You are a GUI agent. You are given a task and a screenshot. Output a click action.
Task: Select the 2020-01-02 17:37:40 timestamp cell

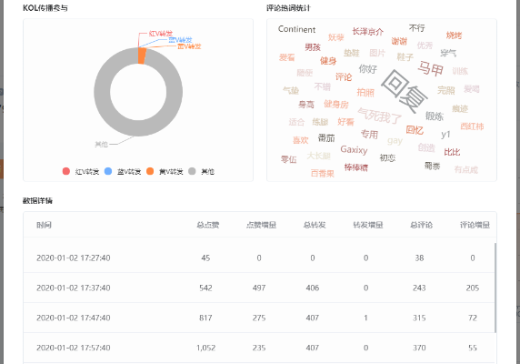click(74, 288)
